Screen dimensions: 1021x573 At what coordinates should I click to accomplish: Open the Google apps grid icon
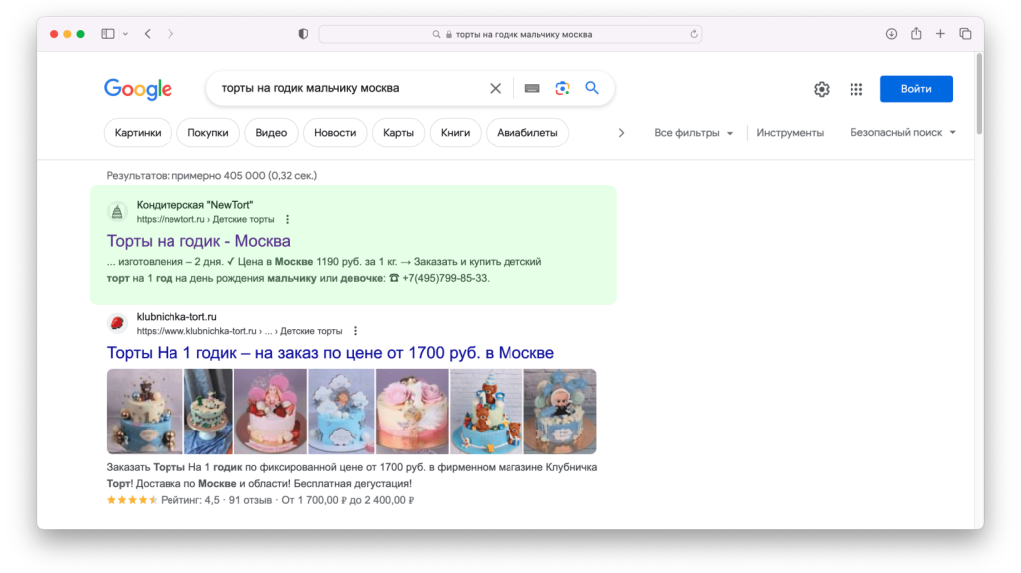click(x=856, y=90)
